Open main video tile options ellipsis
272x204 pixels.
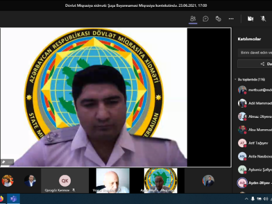pyautogui.click(x=10, y=162)
